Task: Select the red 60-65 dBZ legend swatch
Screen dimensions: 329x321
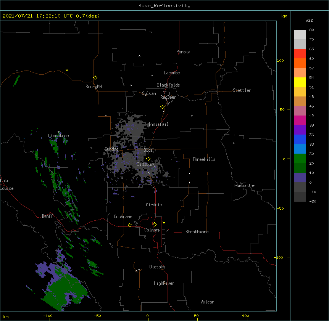Action: coord(300,54)
